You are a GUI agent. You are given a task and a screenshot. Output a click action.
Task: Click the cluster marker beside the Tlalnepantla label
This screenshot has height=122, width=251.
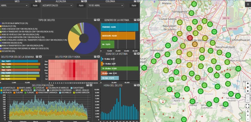(x=192, y=13)
